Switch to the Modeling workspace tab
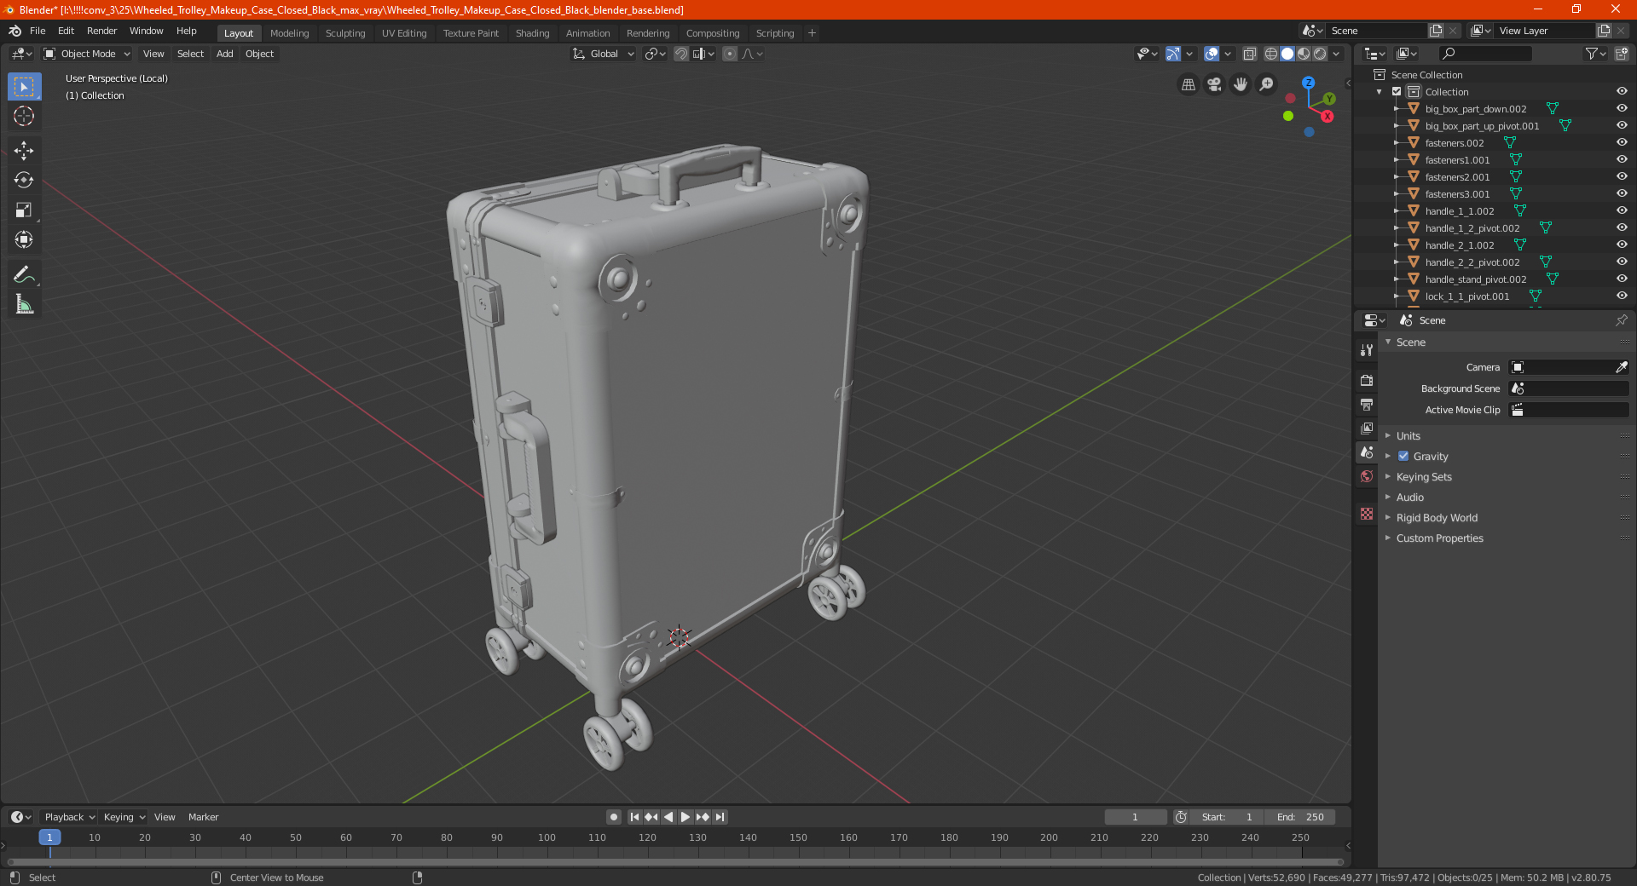 pos(289,33)
